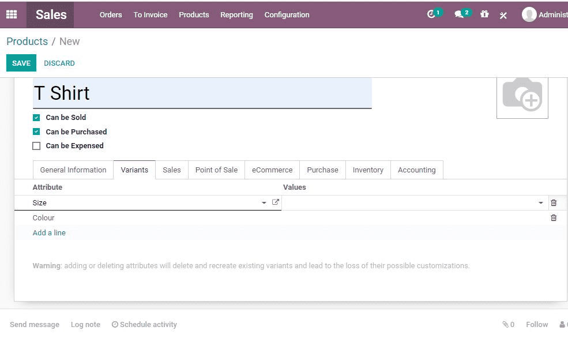Switch to the Purchase tab
This screenshot has height=338, width=568.
322,170
